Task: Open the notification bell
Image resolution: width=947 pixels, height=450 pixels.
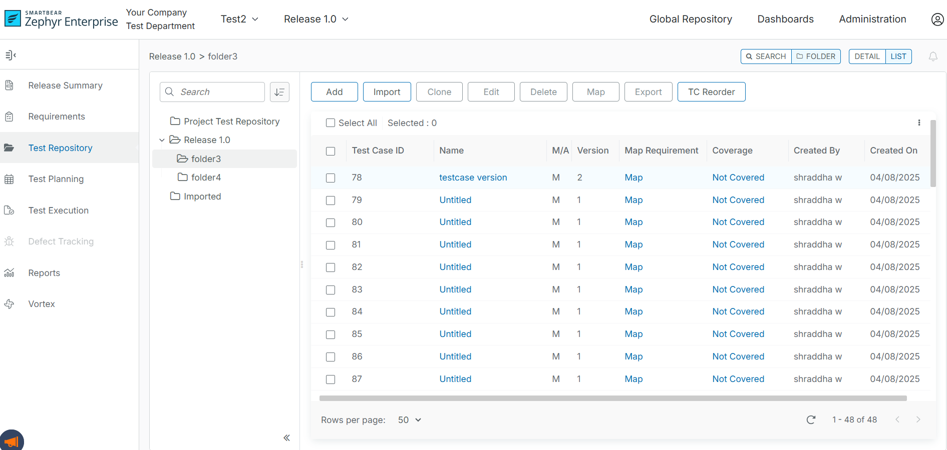Action: click(x=932, y=56)
